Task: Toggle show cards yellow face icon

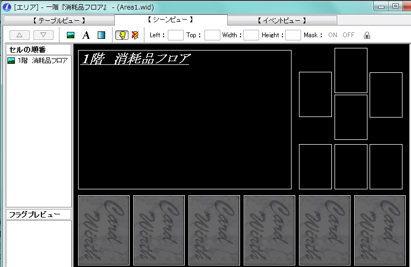Action: tap(122, 35)
